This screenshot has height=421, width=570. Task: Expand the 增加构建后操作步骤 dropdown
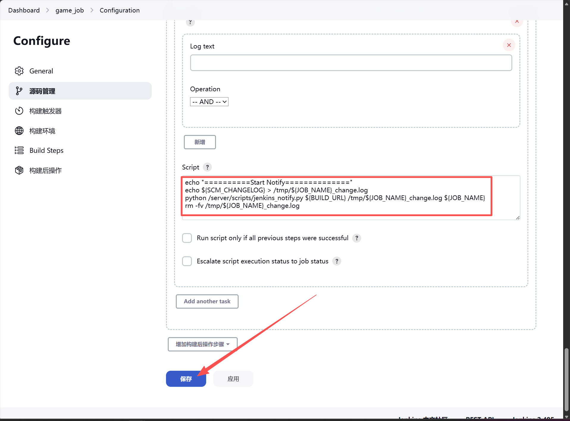(x=203, y=344)
